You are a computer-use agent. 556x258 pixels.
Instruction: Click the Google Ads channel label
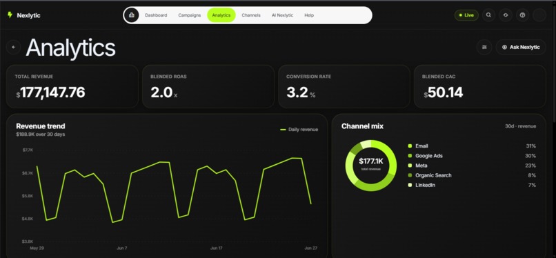[428, 156]
